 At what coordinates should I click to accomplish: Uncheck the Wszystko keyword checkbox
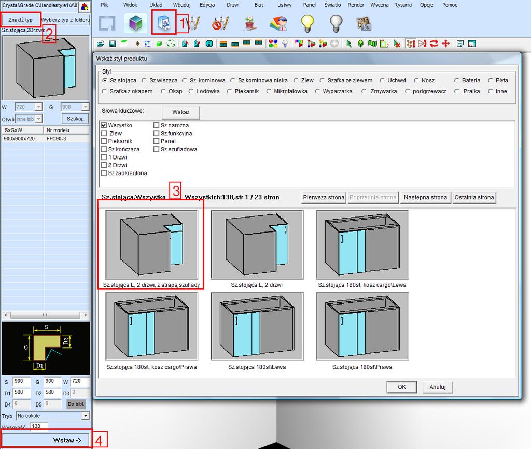[104, 125]
